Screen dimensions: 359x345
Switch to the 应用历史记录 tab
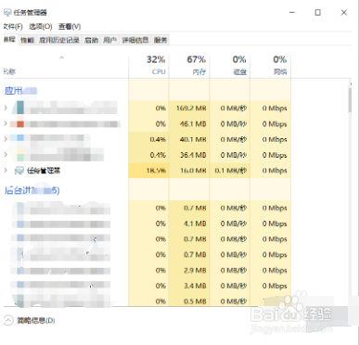(x=59, y=40)
